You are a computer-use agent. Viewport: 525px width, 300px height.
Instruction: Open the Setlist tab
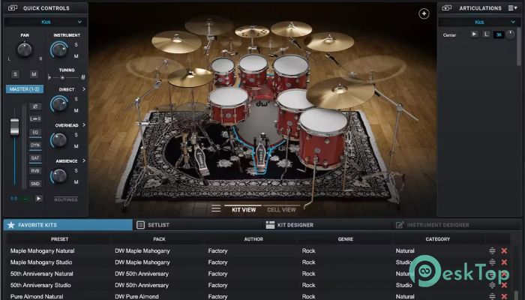(197, 225)
